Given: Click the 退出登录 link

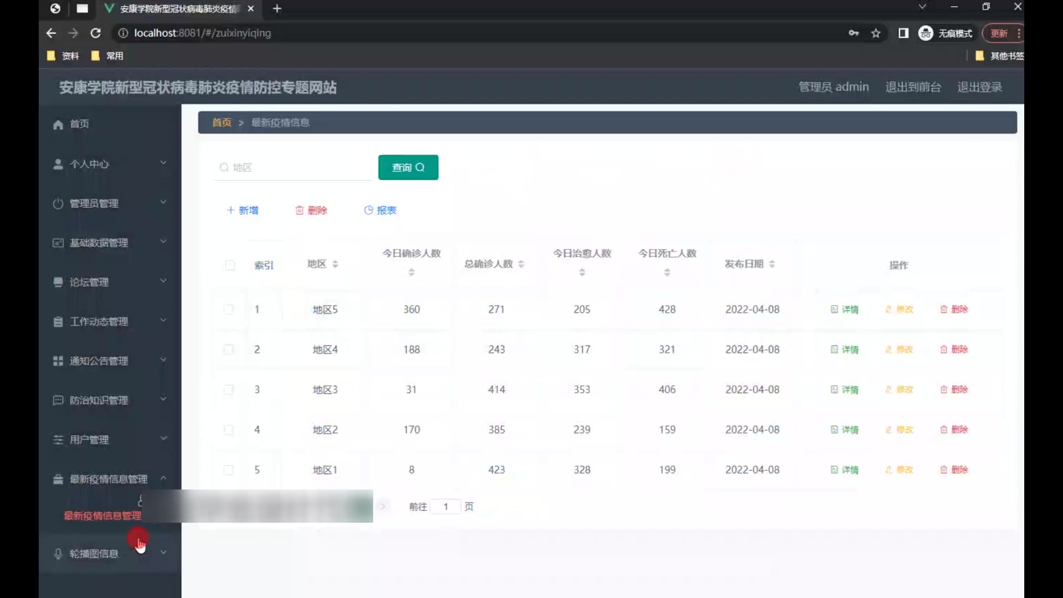Looking at the screenshot, I should coord(979,87).
